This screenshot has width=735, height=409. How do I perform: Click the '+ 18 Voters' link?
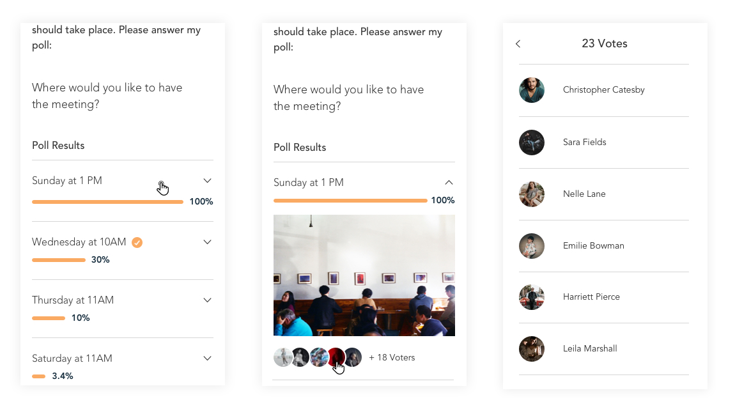pos(392,358)
